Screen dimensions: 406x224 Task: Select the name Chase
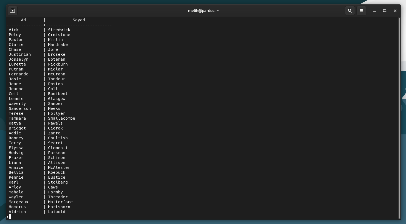(x=15, y=49)
